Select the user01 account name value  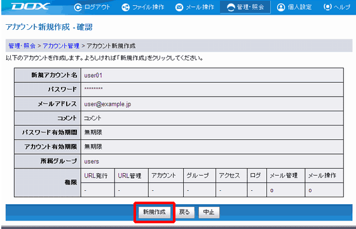click(x=93, y=75)
